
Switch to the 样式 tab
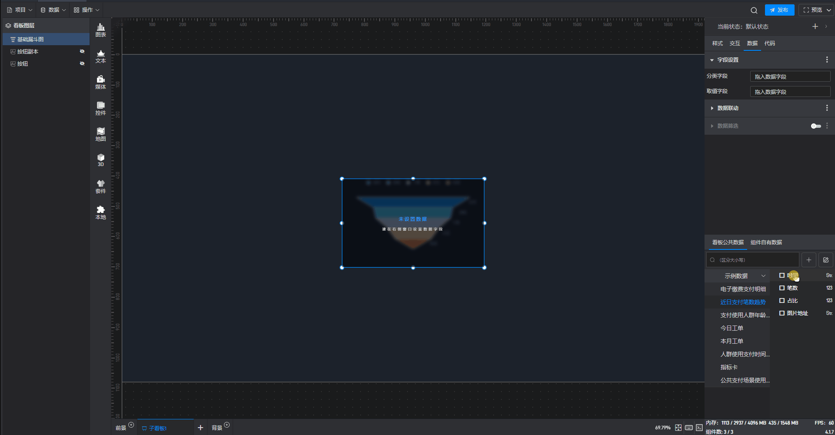[x=717, y=43]
